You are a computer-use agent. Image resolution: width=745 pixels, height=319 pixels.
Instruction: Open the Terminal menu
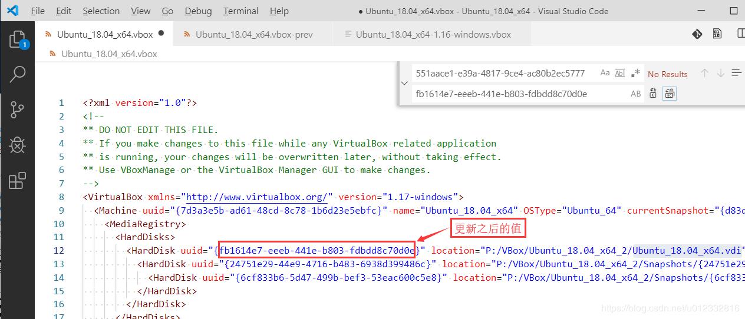point(240,11)
